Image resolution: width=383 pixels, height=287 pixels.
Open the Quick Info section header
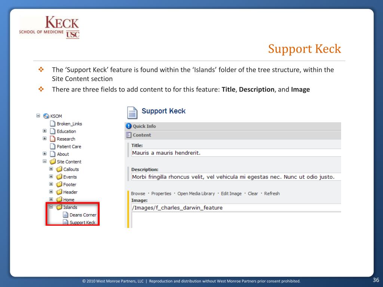point(233,126)
